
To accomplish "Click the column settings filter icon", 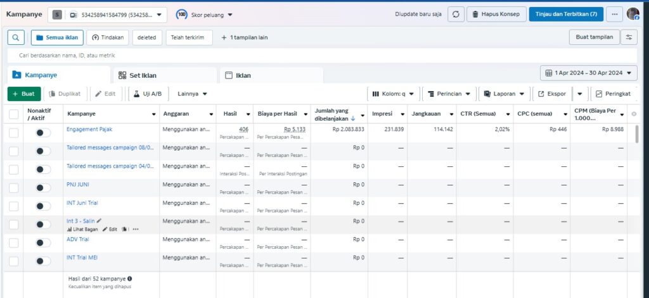I will coord(629,37).
